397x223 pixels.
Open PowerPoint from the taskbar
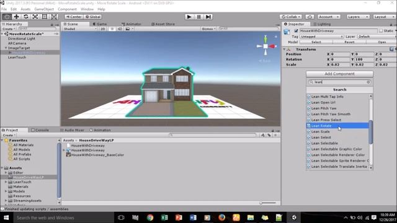(179, 217)
